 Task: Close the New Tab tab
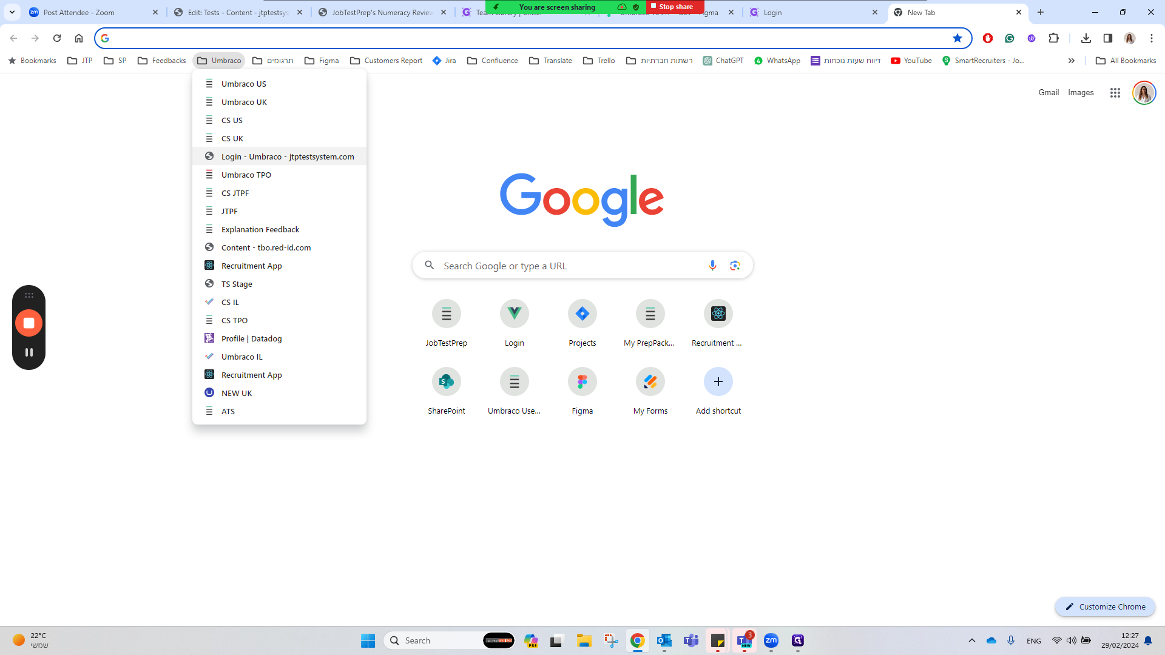pyautogui.click(x=1019, y=12)
